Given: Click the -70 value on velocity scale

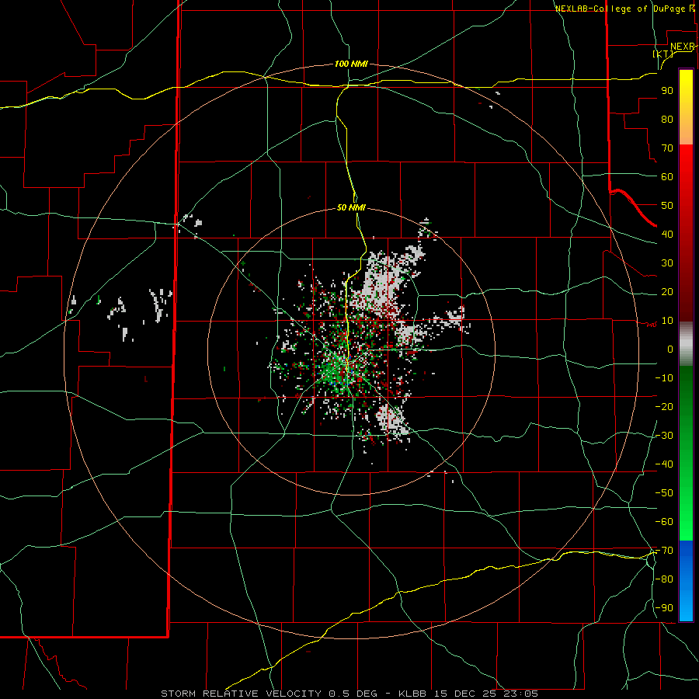Looking at the screenshot, I should click(x=664, y=551).
